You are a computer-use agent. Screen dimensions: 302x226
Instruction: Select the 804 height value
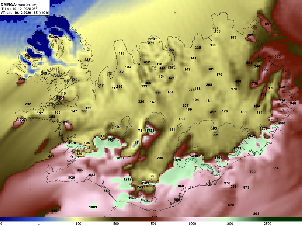[x=256, y=214]
